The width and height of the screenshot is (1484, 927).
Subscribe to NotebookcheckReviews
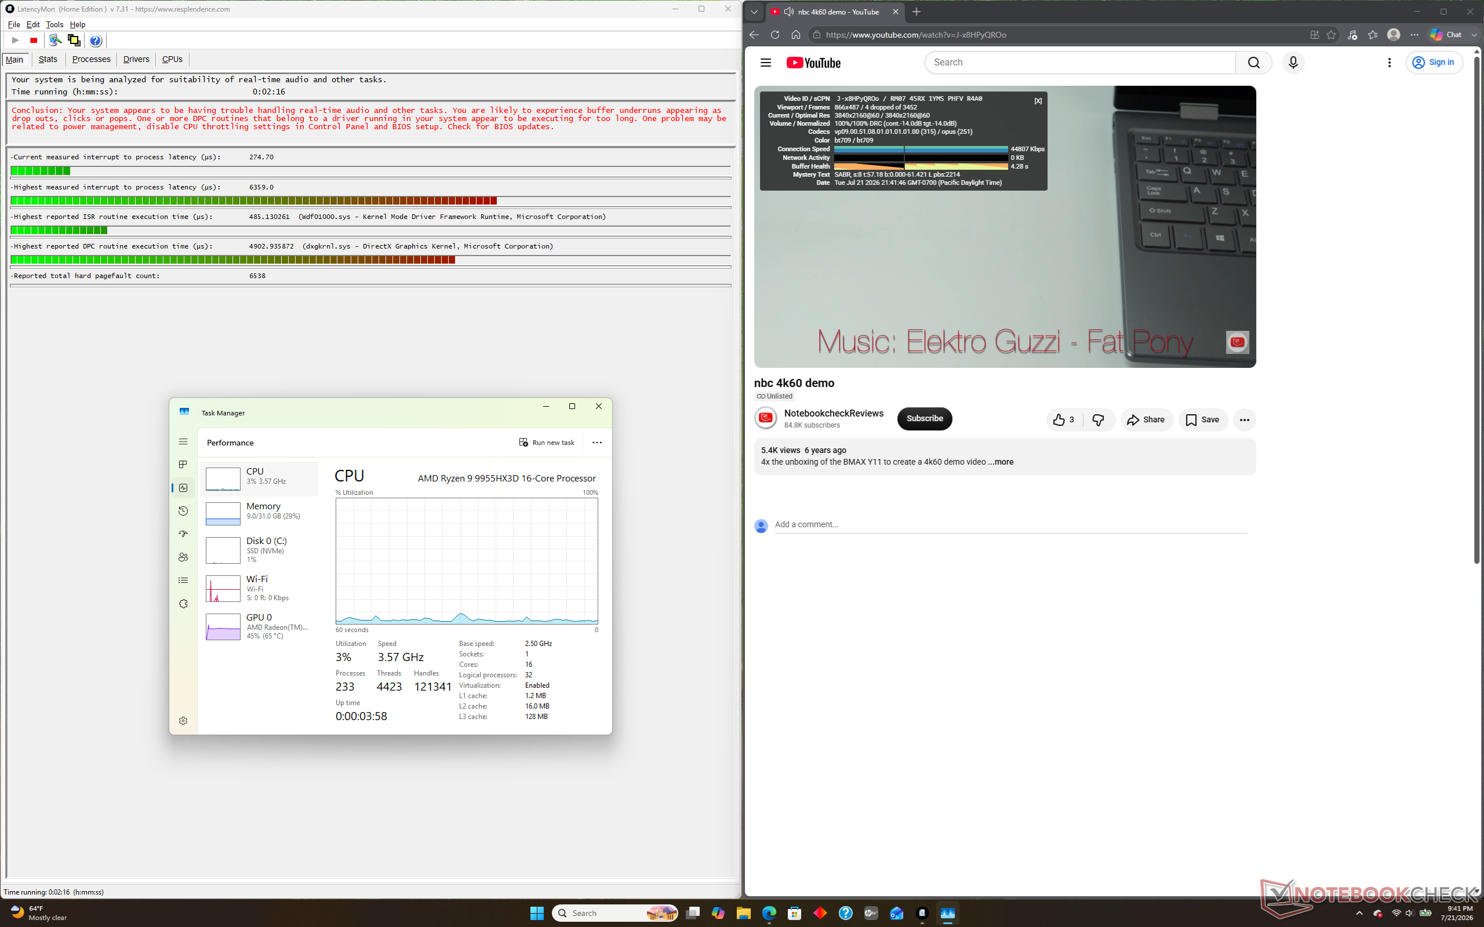(x=925, y=419)
